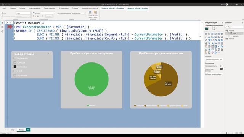Choose the line chart visual
Image resolution: width=244 pixels, height=137 pixels.
pyautogui.click(x=206, y=37)
